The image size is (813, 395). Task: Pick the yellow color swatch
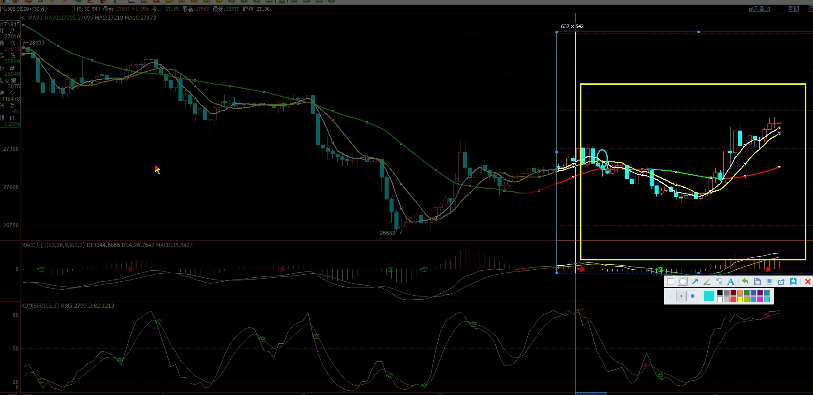point(740,299)
